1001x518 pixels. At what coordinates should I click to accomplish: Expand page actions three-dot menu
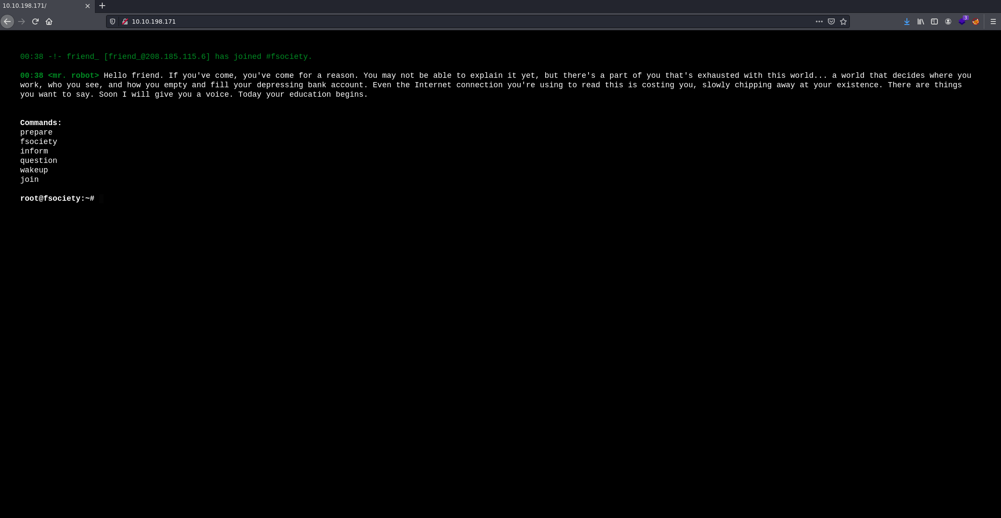click(x=819, y=21)
